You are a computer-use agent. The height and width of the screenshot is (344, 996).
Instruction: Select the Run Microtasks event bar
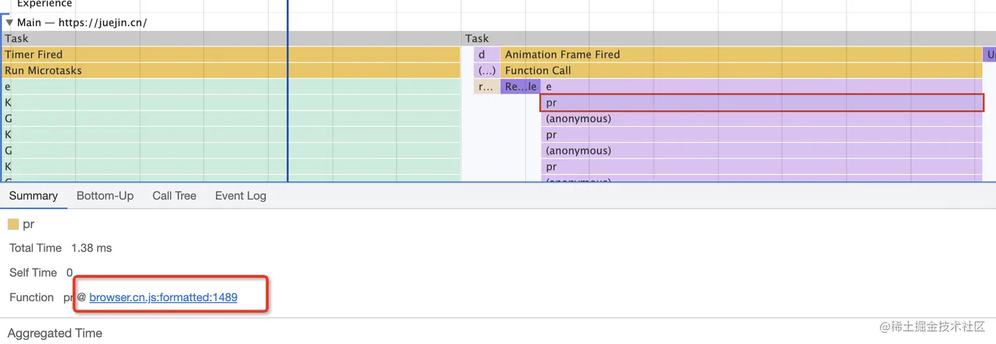click(231, 71)
